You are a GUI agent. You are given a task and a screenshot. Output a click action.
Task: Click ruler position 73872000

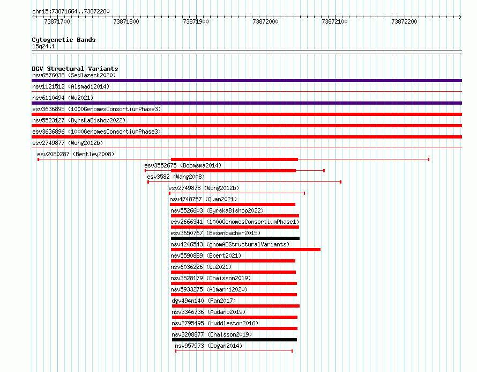click(265, 21)
